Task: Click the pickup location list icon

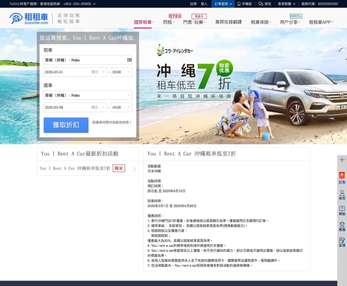Action: pyautogui.click(x=129, y=60)
